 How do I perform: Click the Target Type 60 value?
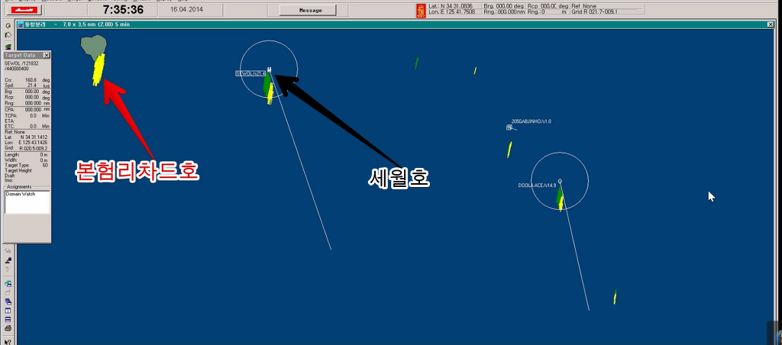[x=45, y=165]
